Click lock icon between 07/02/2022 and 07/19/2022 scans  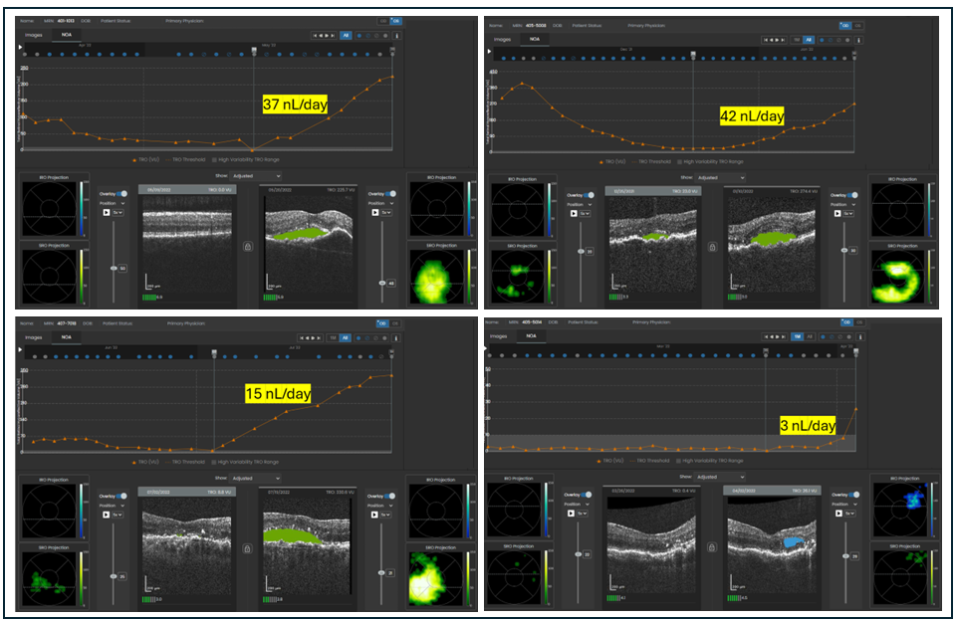[247, 548]
